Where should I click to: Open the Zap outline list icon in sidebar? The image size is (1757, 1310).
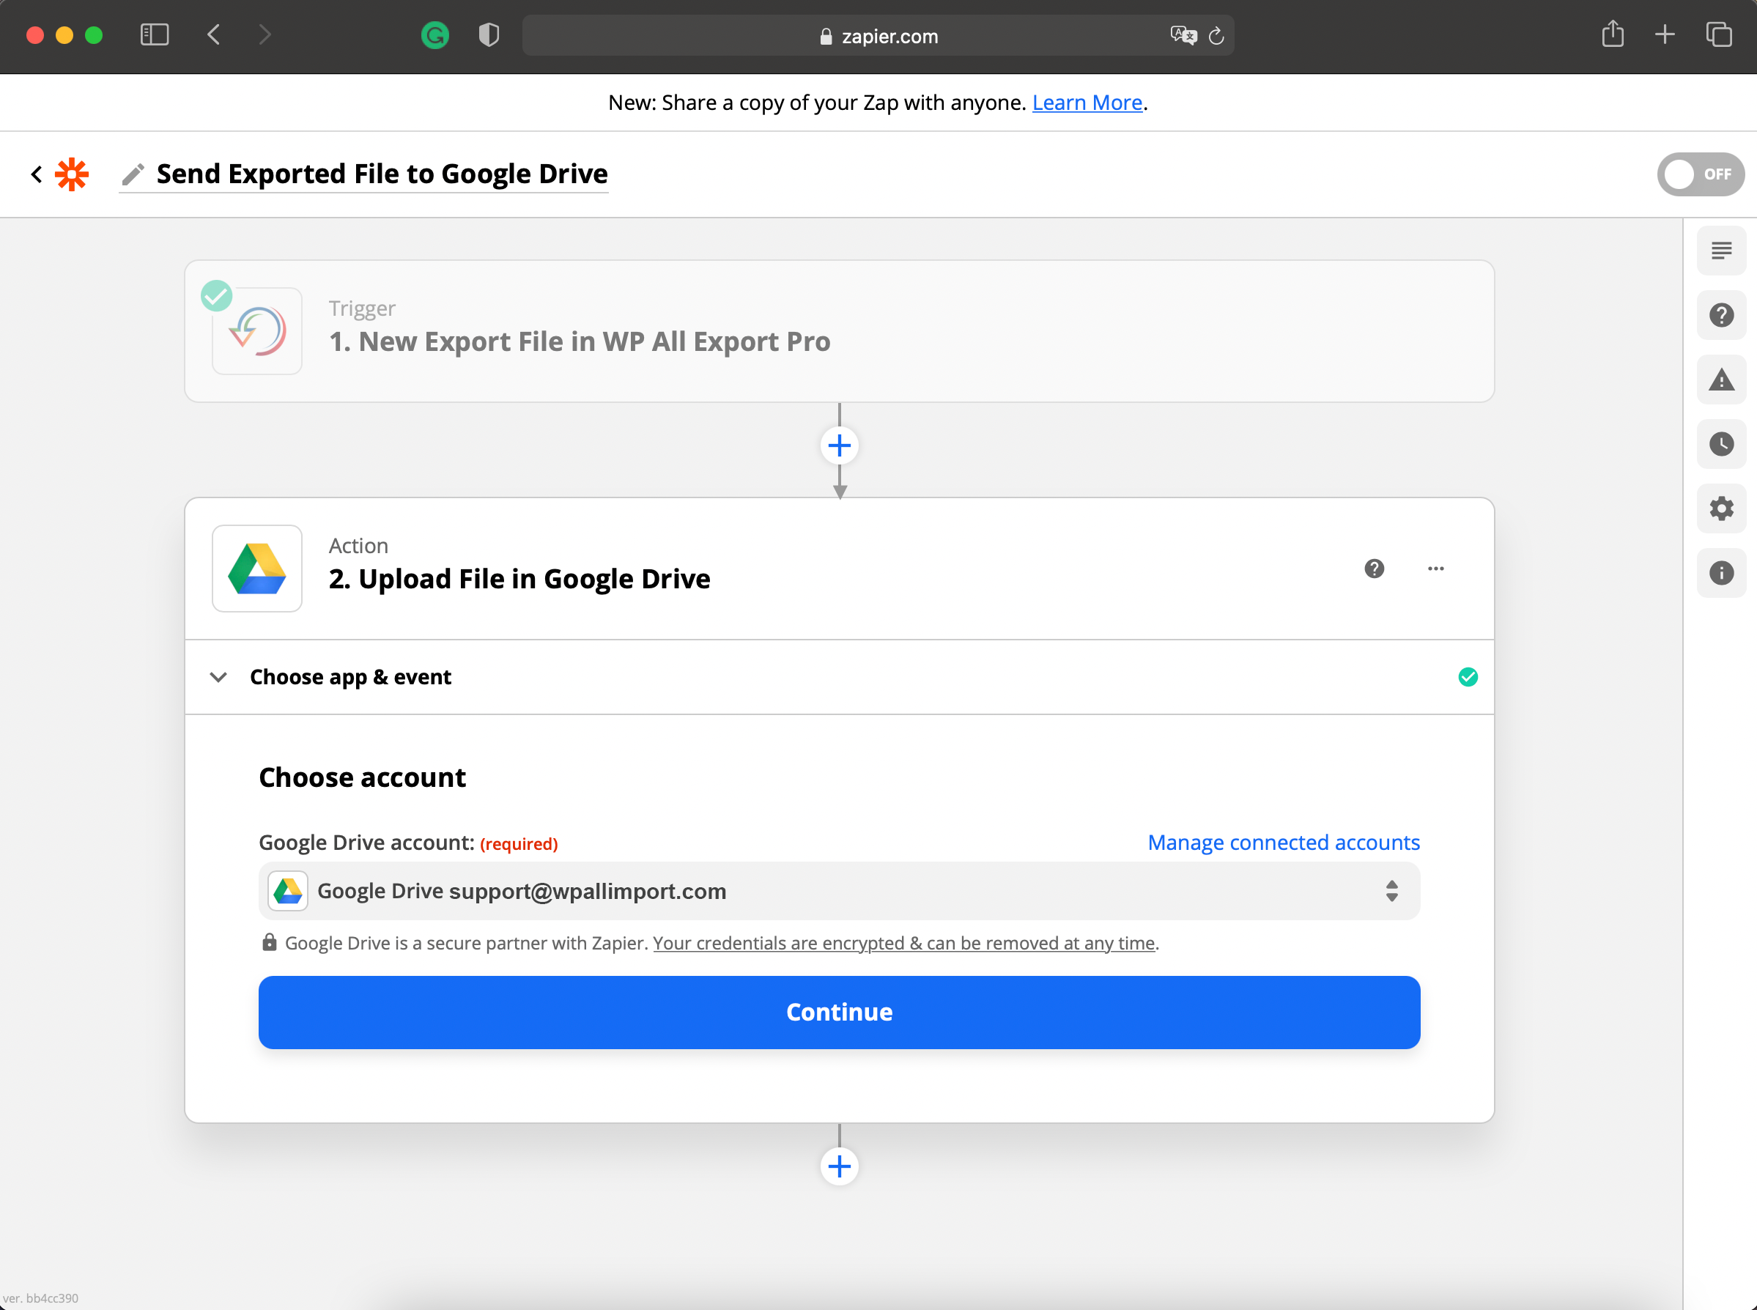point(1720,251)
